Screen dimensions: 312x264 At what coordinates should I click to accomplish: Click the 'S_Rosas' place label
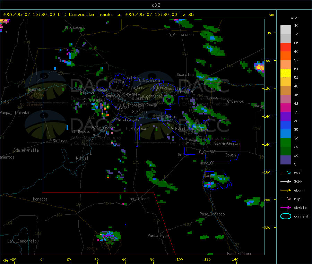coord(139,112)
